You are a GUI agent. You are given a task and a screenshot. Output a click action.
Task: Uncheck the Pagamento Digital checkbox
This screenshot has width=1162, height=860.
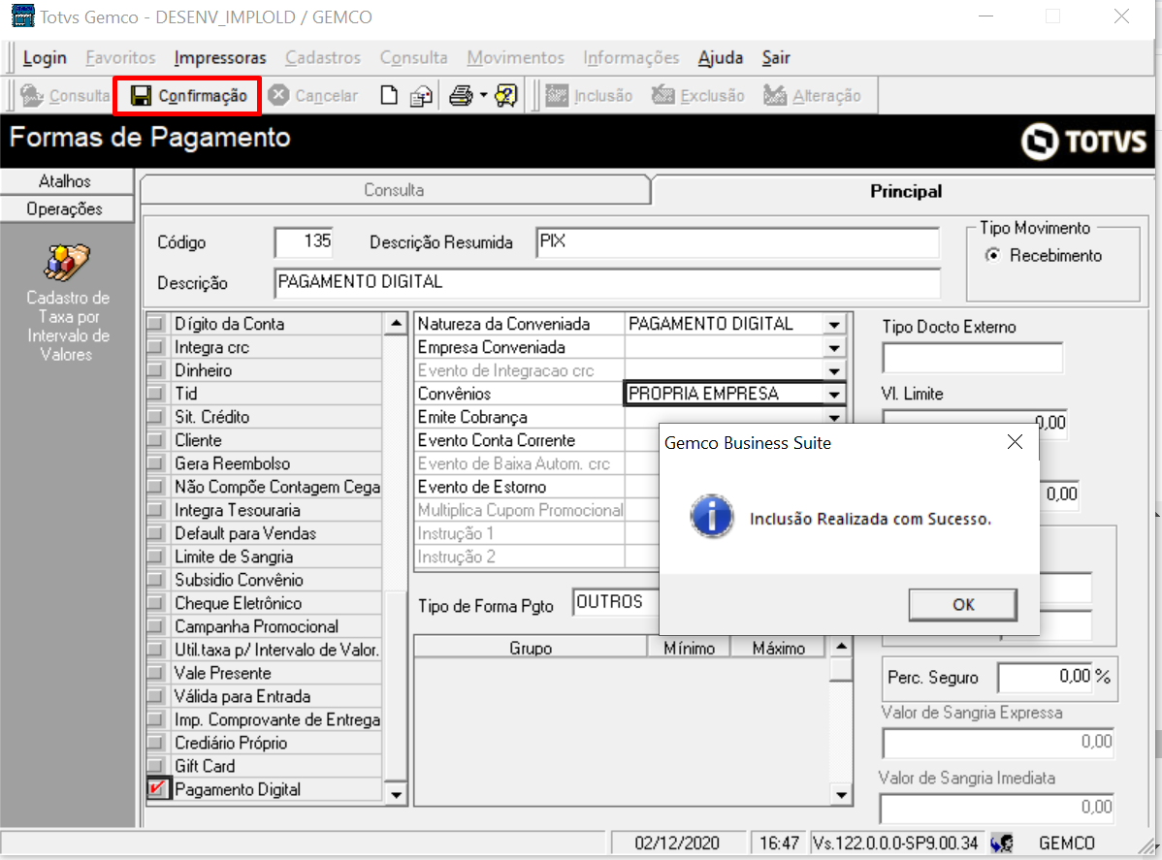[x=157, y=789]
